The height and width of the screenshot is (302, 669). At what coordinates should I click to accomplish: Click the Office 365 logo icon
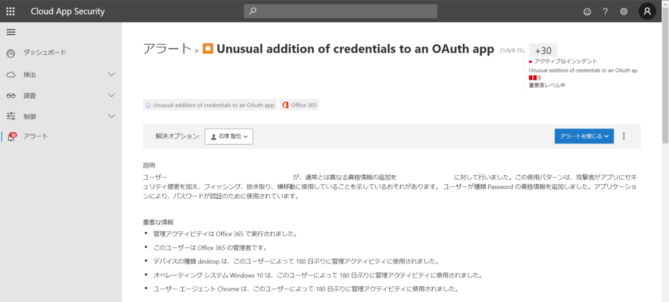coord(285,104)
